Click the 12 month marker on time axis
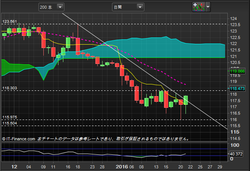The width and height of the screenshot is (250, 171). click(14, 167)
